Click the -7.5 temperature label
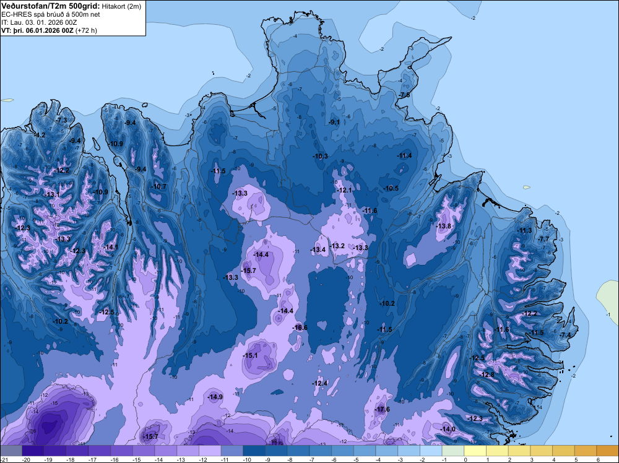This screenshot has height=463, width=619. [x=404, y=95]
